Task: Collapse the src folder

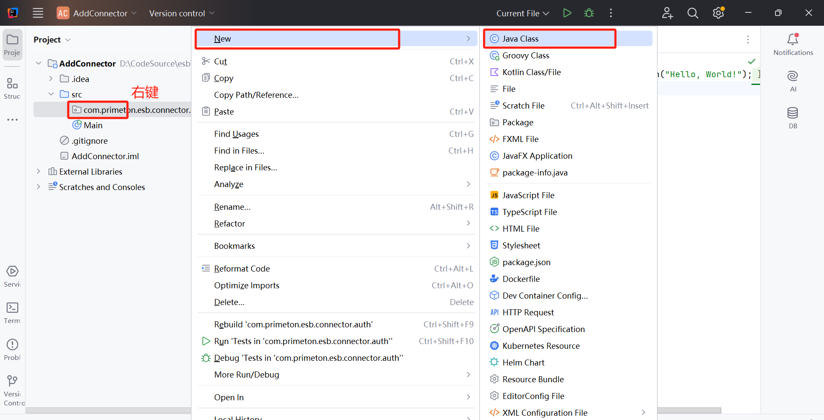Action: point(51,94)
